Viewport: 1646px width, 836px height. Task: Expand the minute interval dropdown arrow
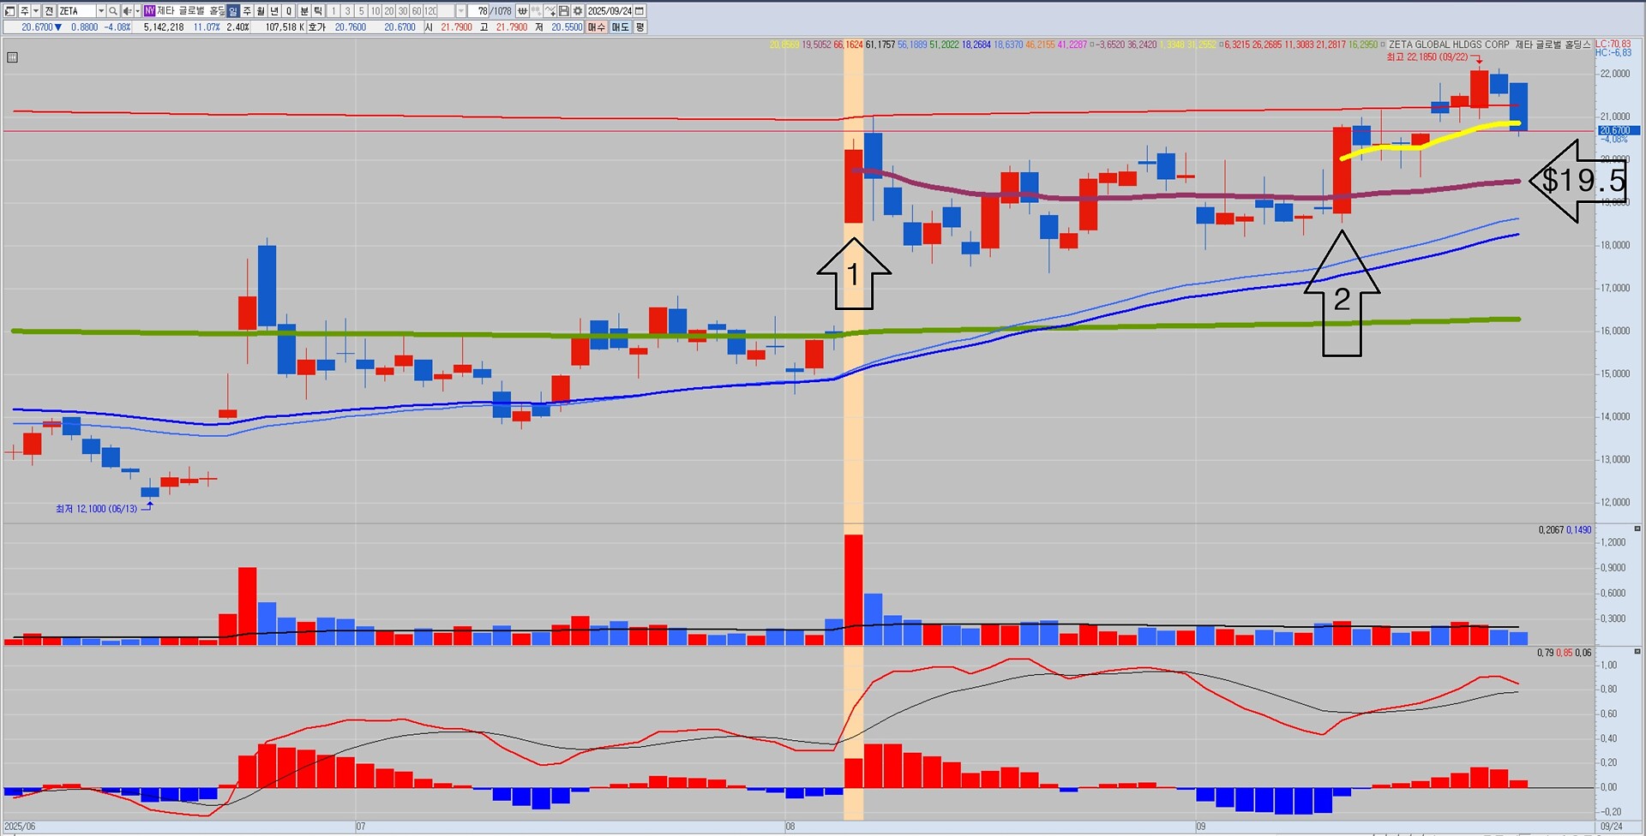tap(460, 11)
